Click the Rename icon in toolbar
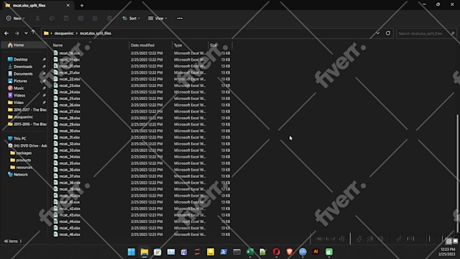The width and height of the screenshot is (460, 259). click(80, 18)
